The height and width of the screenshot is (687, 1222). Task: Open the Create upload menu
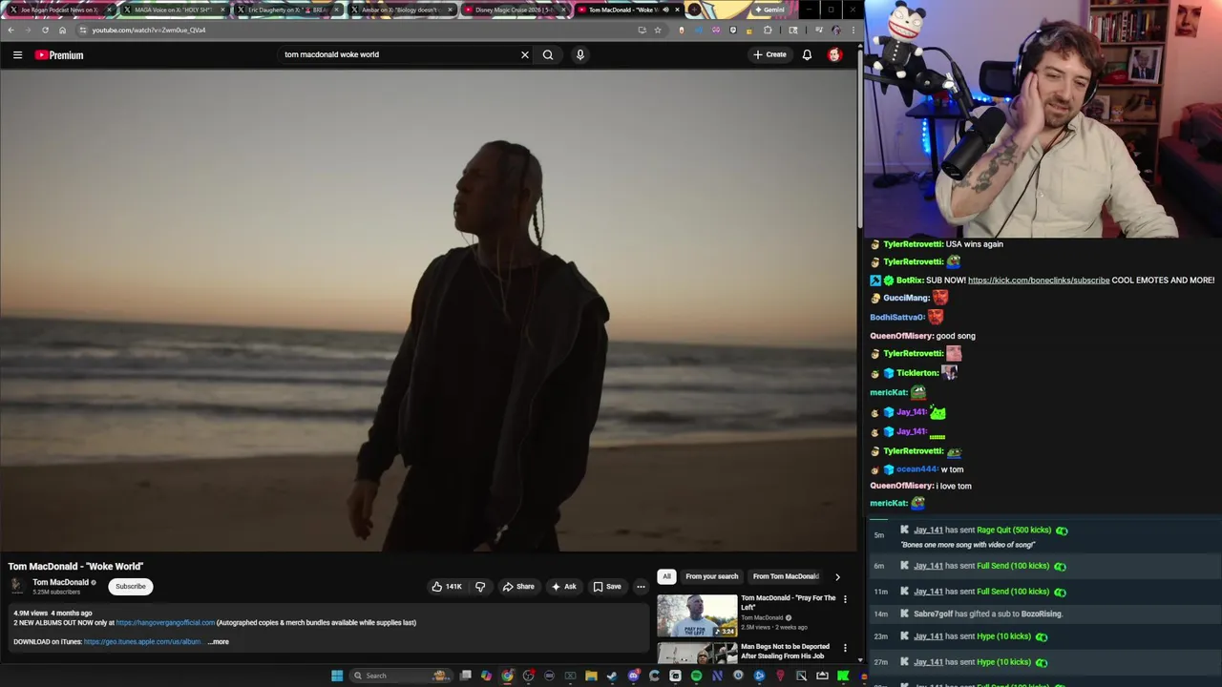769,54
